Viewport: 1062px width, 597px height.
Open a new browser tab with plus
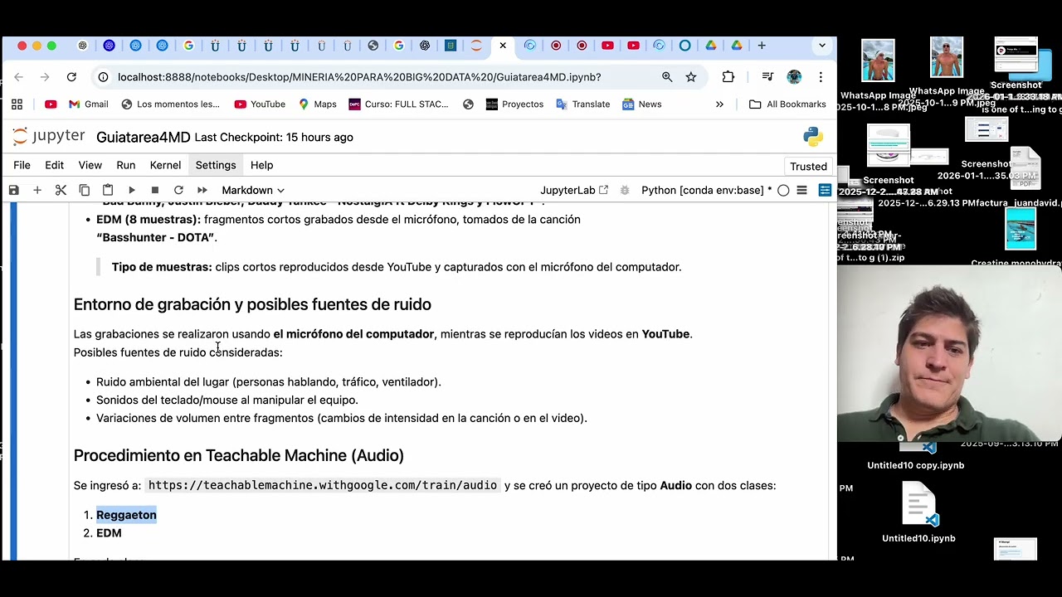[762, 46]
